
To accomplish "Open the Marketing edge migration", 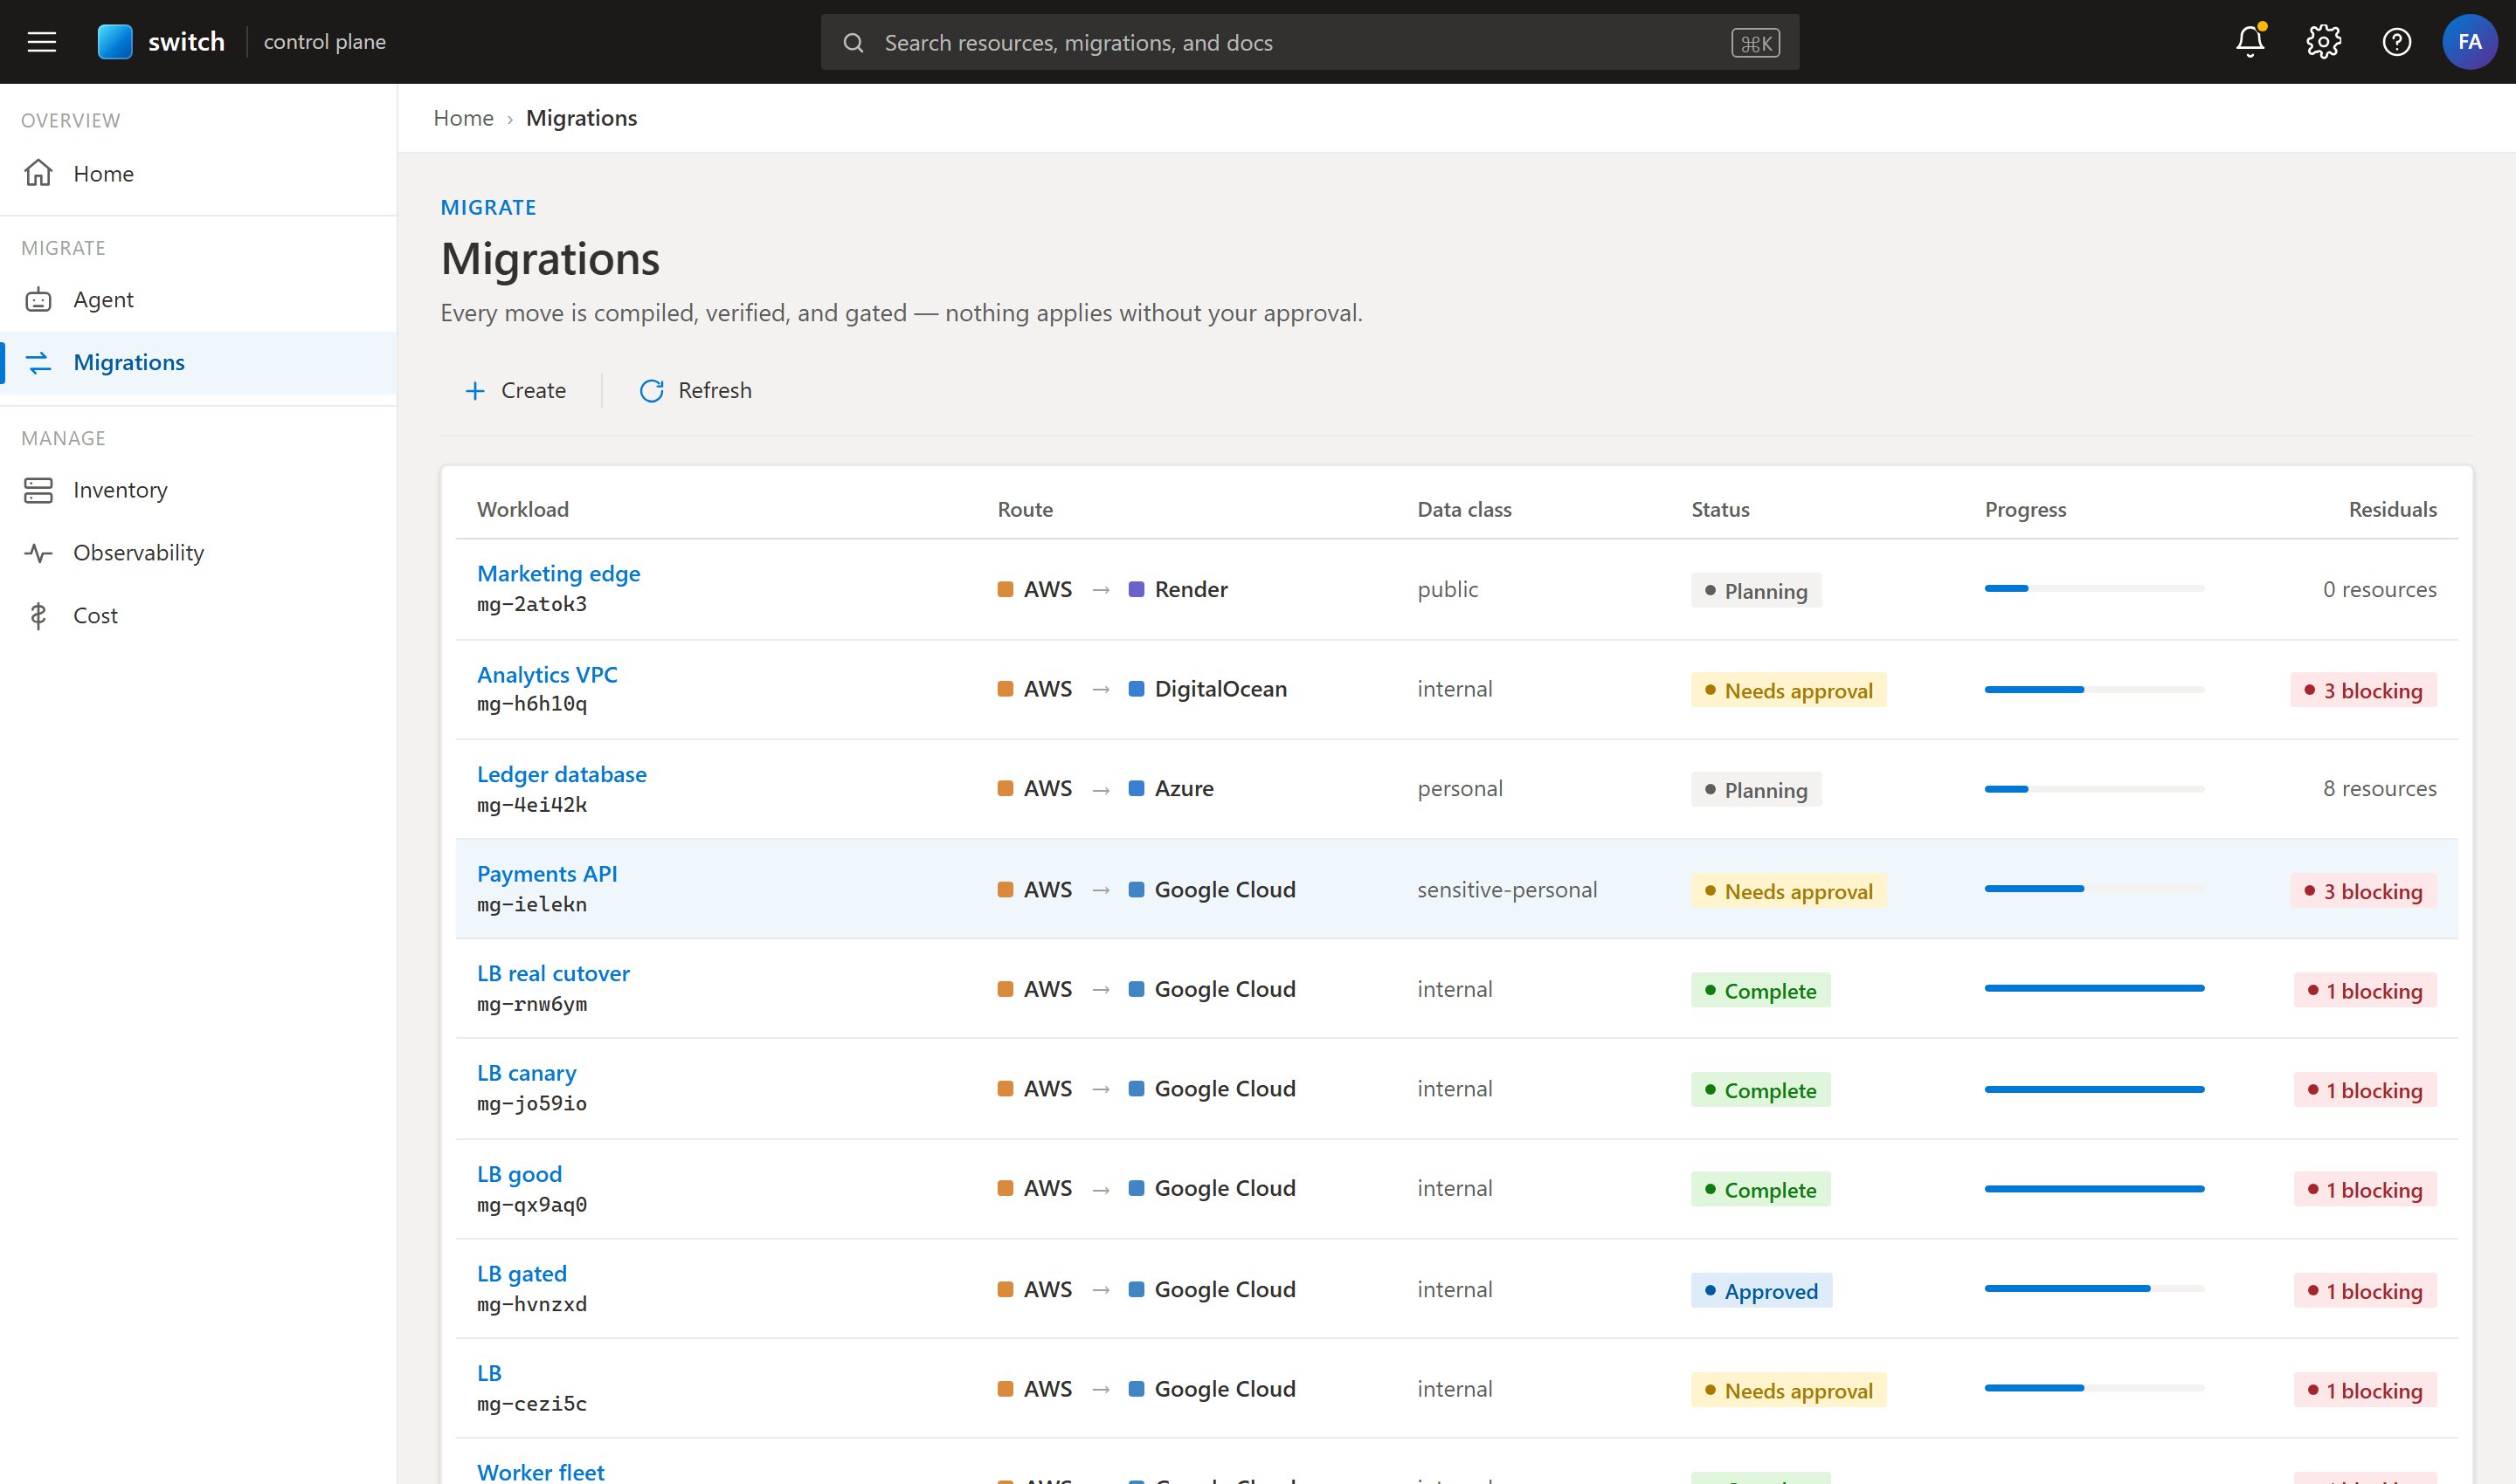I will pyautogui.click(x=558, y=573).
